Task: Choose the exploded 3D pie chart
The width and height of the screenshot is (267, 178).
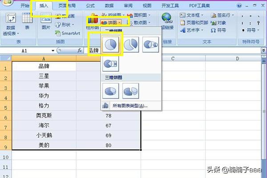Action: tap(130, 91)
